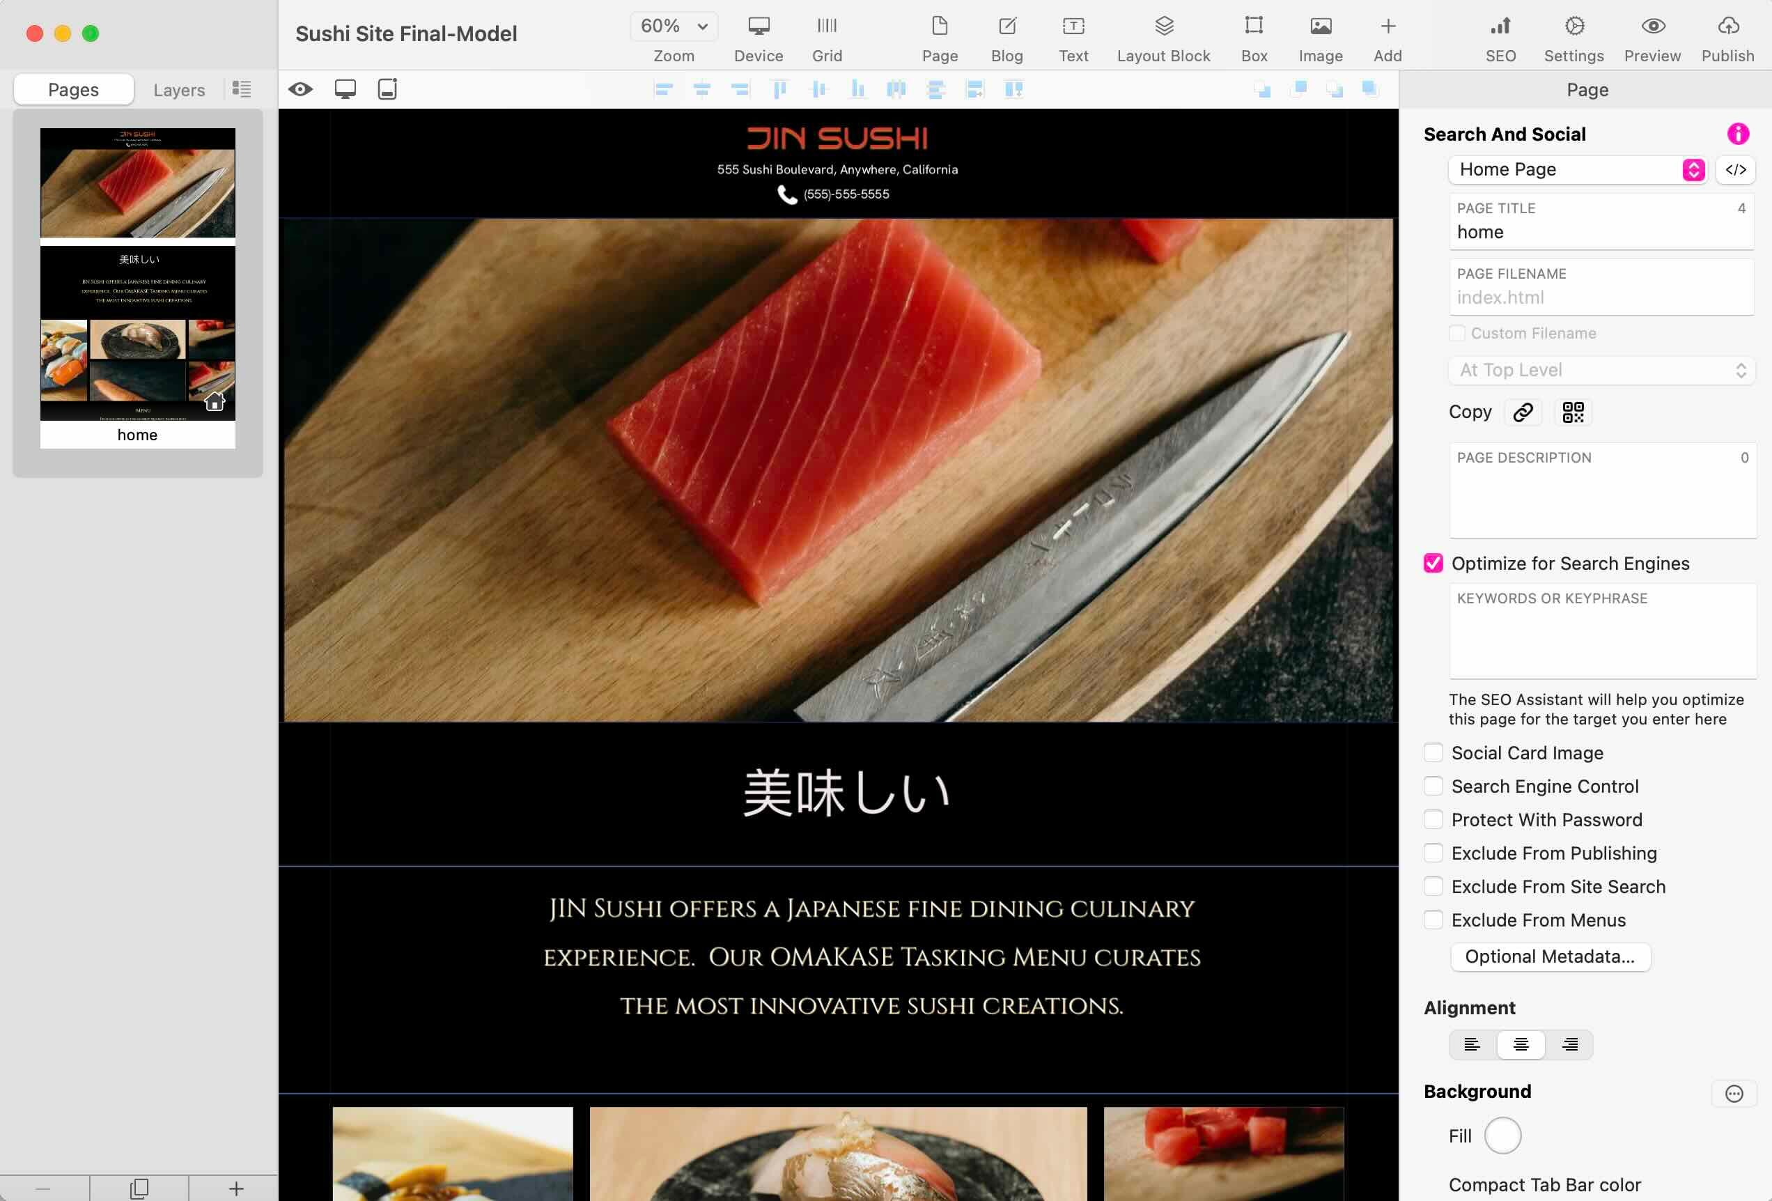Click the QR code icon
1772x1201 pixels.
click(x=1572, y=412)
